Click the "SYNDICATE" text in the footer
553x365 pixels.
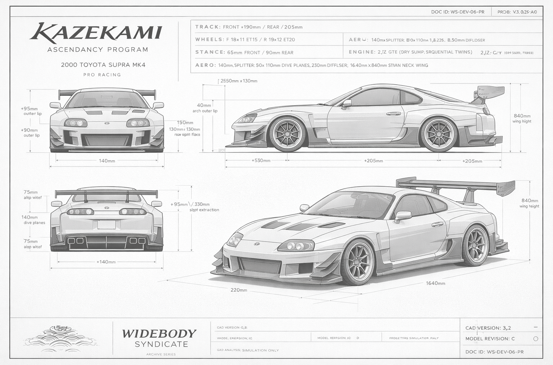coord(161,344)
